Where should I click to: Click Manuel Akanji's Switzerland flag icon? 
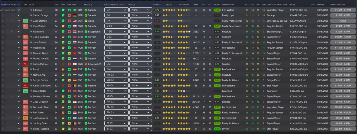pos(75,53)
